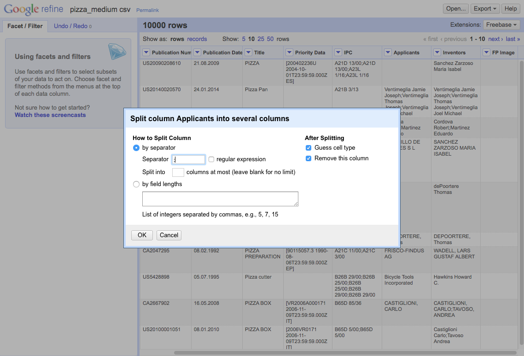Confirm the split with OK button

tap(142, 235)
